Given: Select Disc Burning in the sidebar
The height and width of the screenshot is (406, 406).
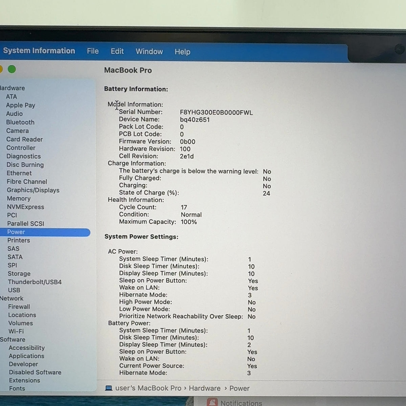Looking at the screenshot, I should [x=25, y=164].
